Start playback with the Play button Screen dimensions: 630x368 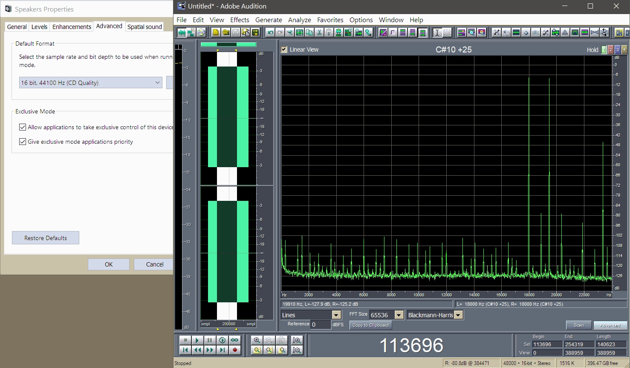coord(198,340)
